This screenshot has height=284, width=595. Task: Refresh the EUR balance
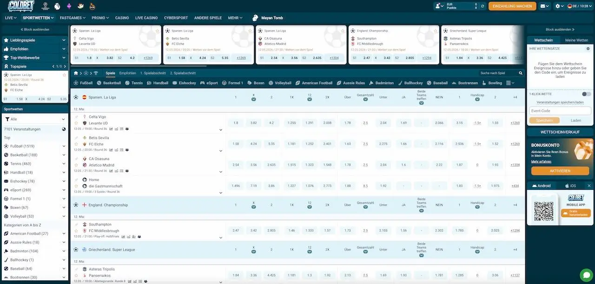click(483, 6)
